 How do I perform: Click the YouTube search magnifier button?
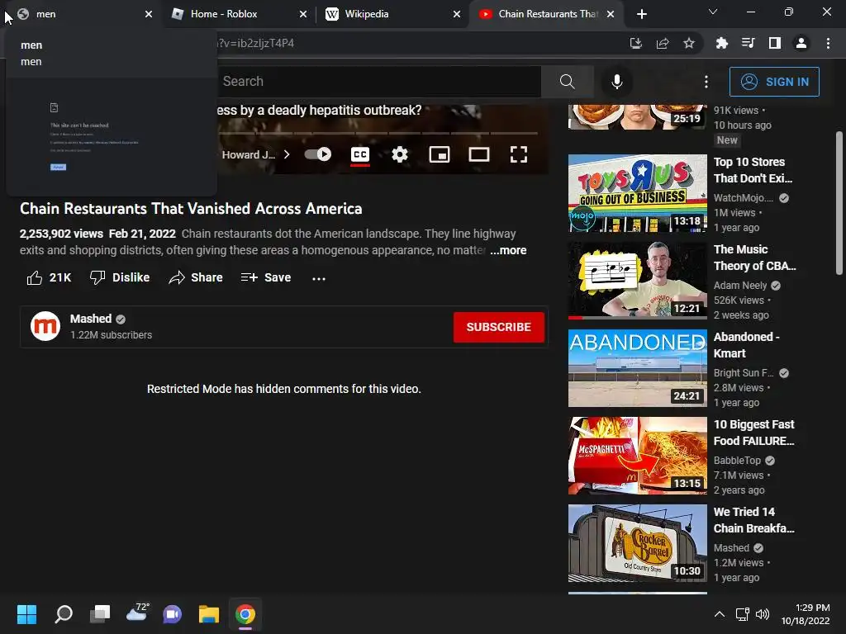click(567, 82)
